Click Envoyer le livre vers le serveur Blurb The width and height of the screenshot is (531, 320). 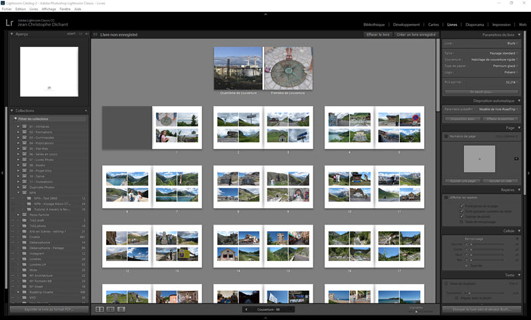point(482,309)
